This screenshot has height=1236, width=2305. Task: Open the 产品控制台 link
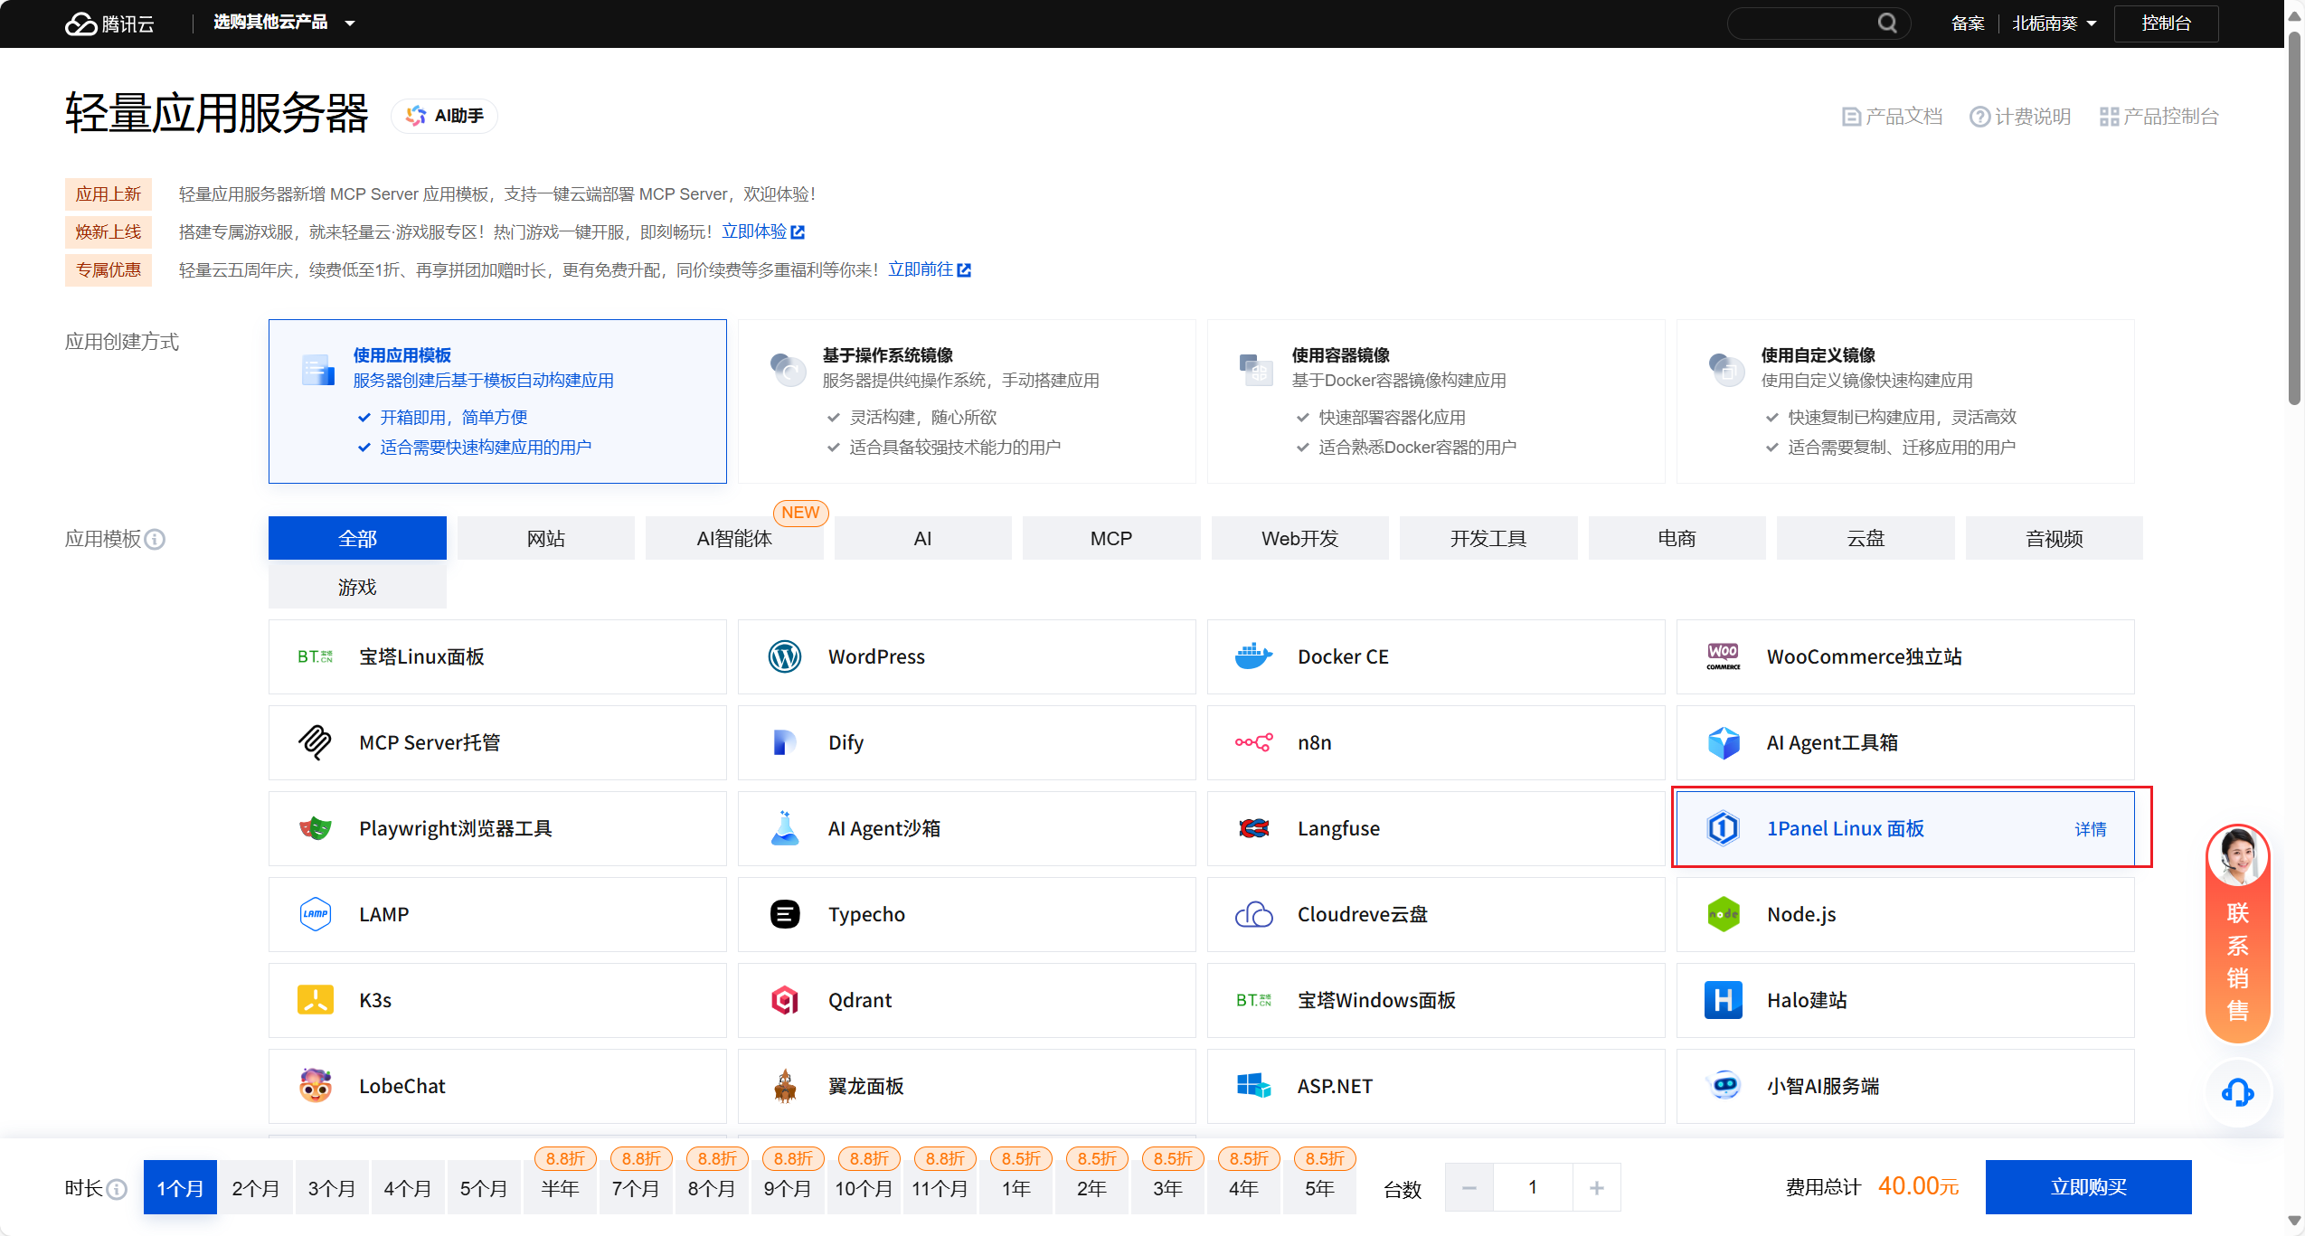[2159, 117]
